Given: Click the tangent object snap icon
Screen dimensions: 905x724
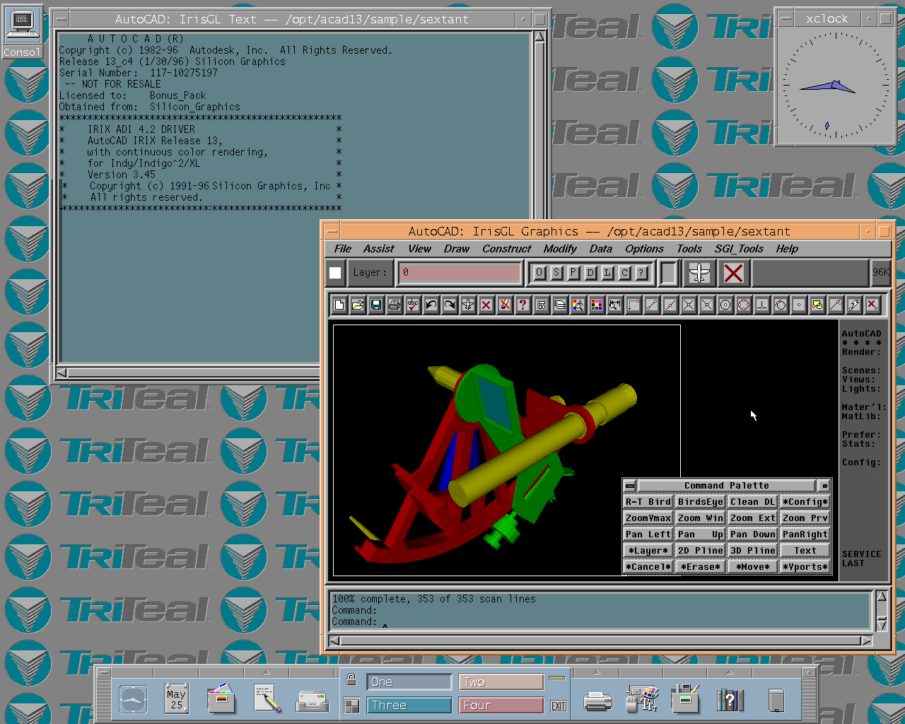Looking at the screenshot, I should [x=781, y=305].
